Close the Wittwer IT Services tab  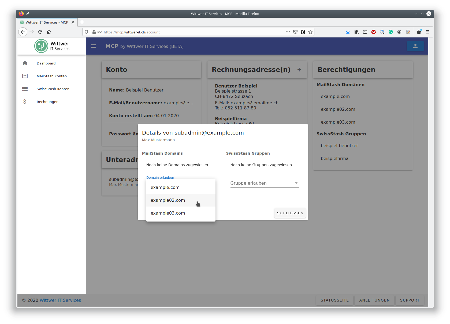click(73, 22)
